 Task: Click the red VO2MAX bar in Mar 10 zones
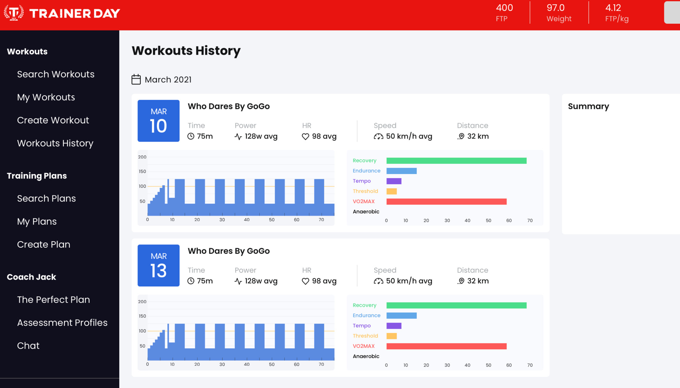click(x=446, y=202)
